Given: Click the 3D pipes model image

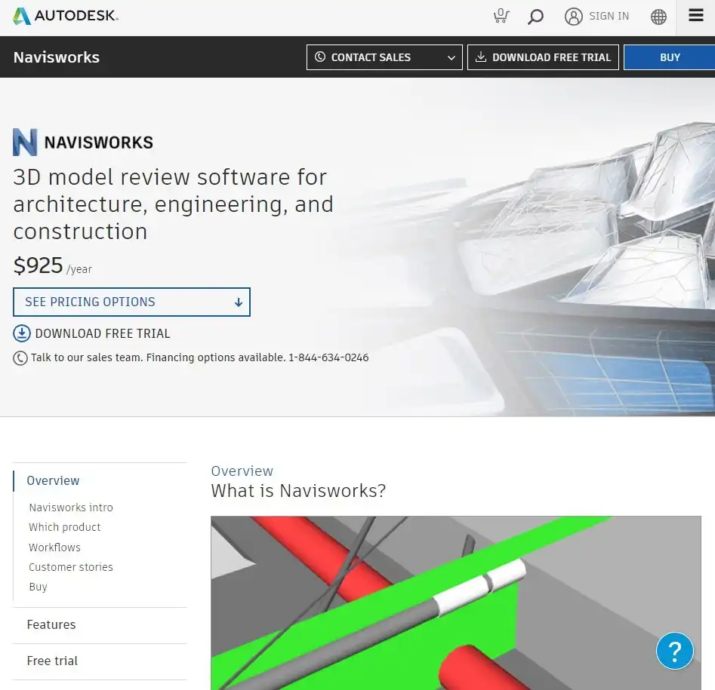Looking at the screenshot, I should coord(455,603).
